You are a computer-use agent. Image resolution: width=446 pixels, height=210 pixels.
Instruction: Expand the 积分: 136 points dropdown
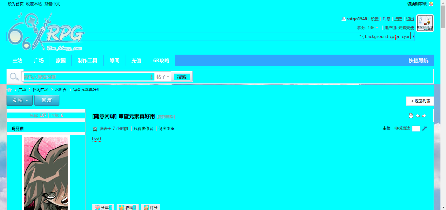coord(368,28)
